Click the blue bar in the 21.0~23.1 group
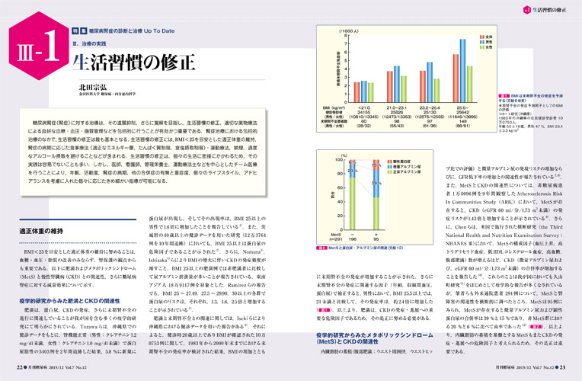 (x=397, y=84)
